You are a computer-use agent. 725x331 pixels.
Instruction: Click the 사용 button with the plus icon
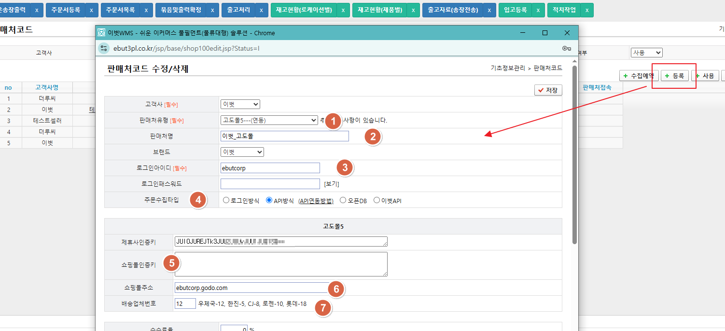tap(705, 76)
